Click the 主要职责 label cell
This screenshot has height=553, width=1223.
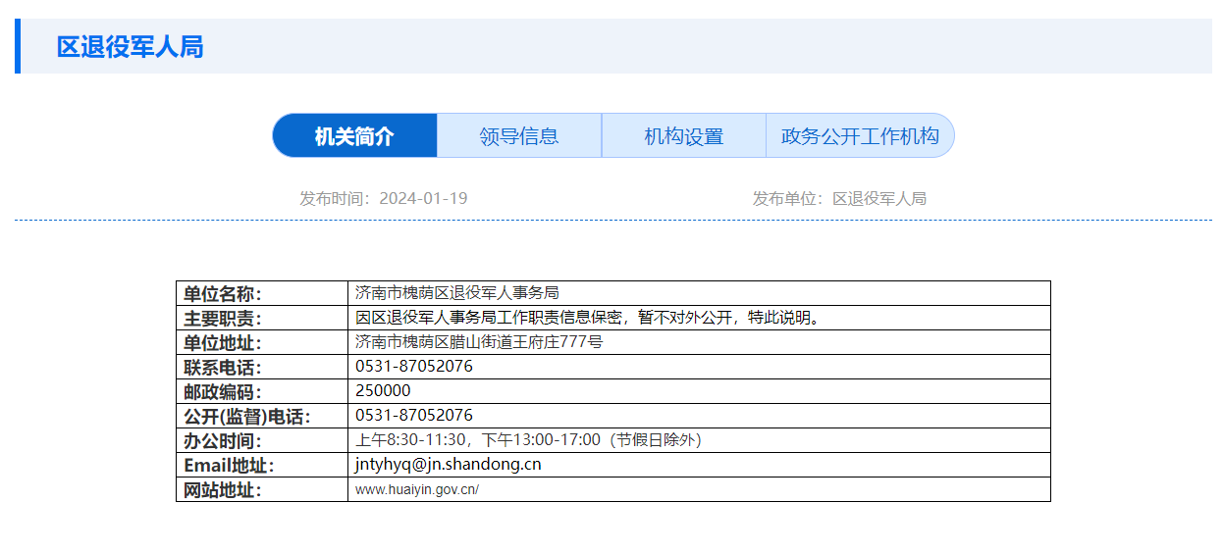point(262,318)
